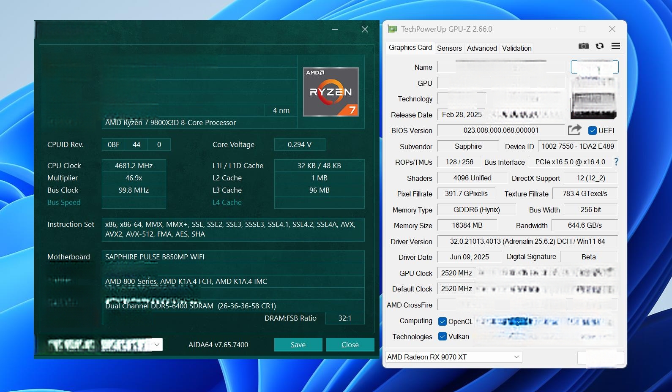Image resolution: width=672 pixels, height=392 pixels.
Task: Click the Release Date field Feb 28, 2025
Action: (x=462, y=114)
